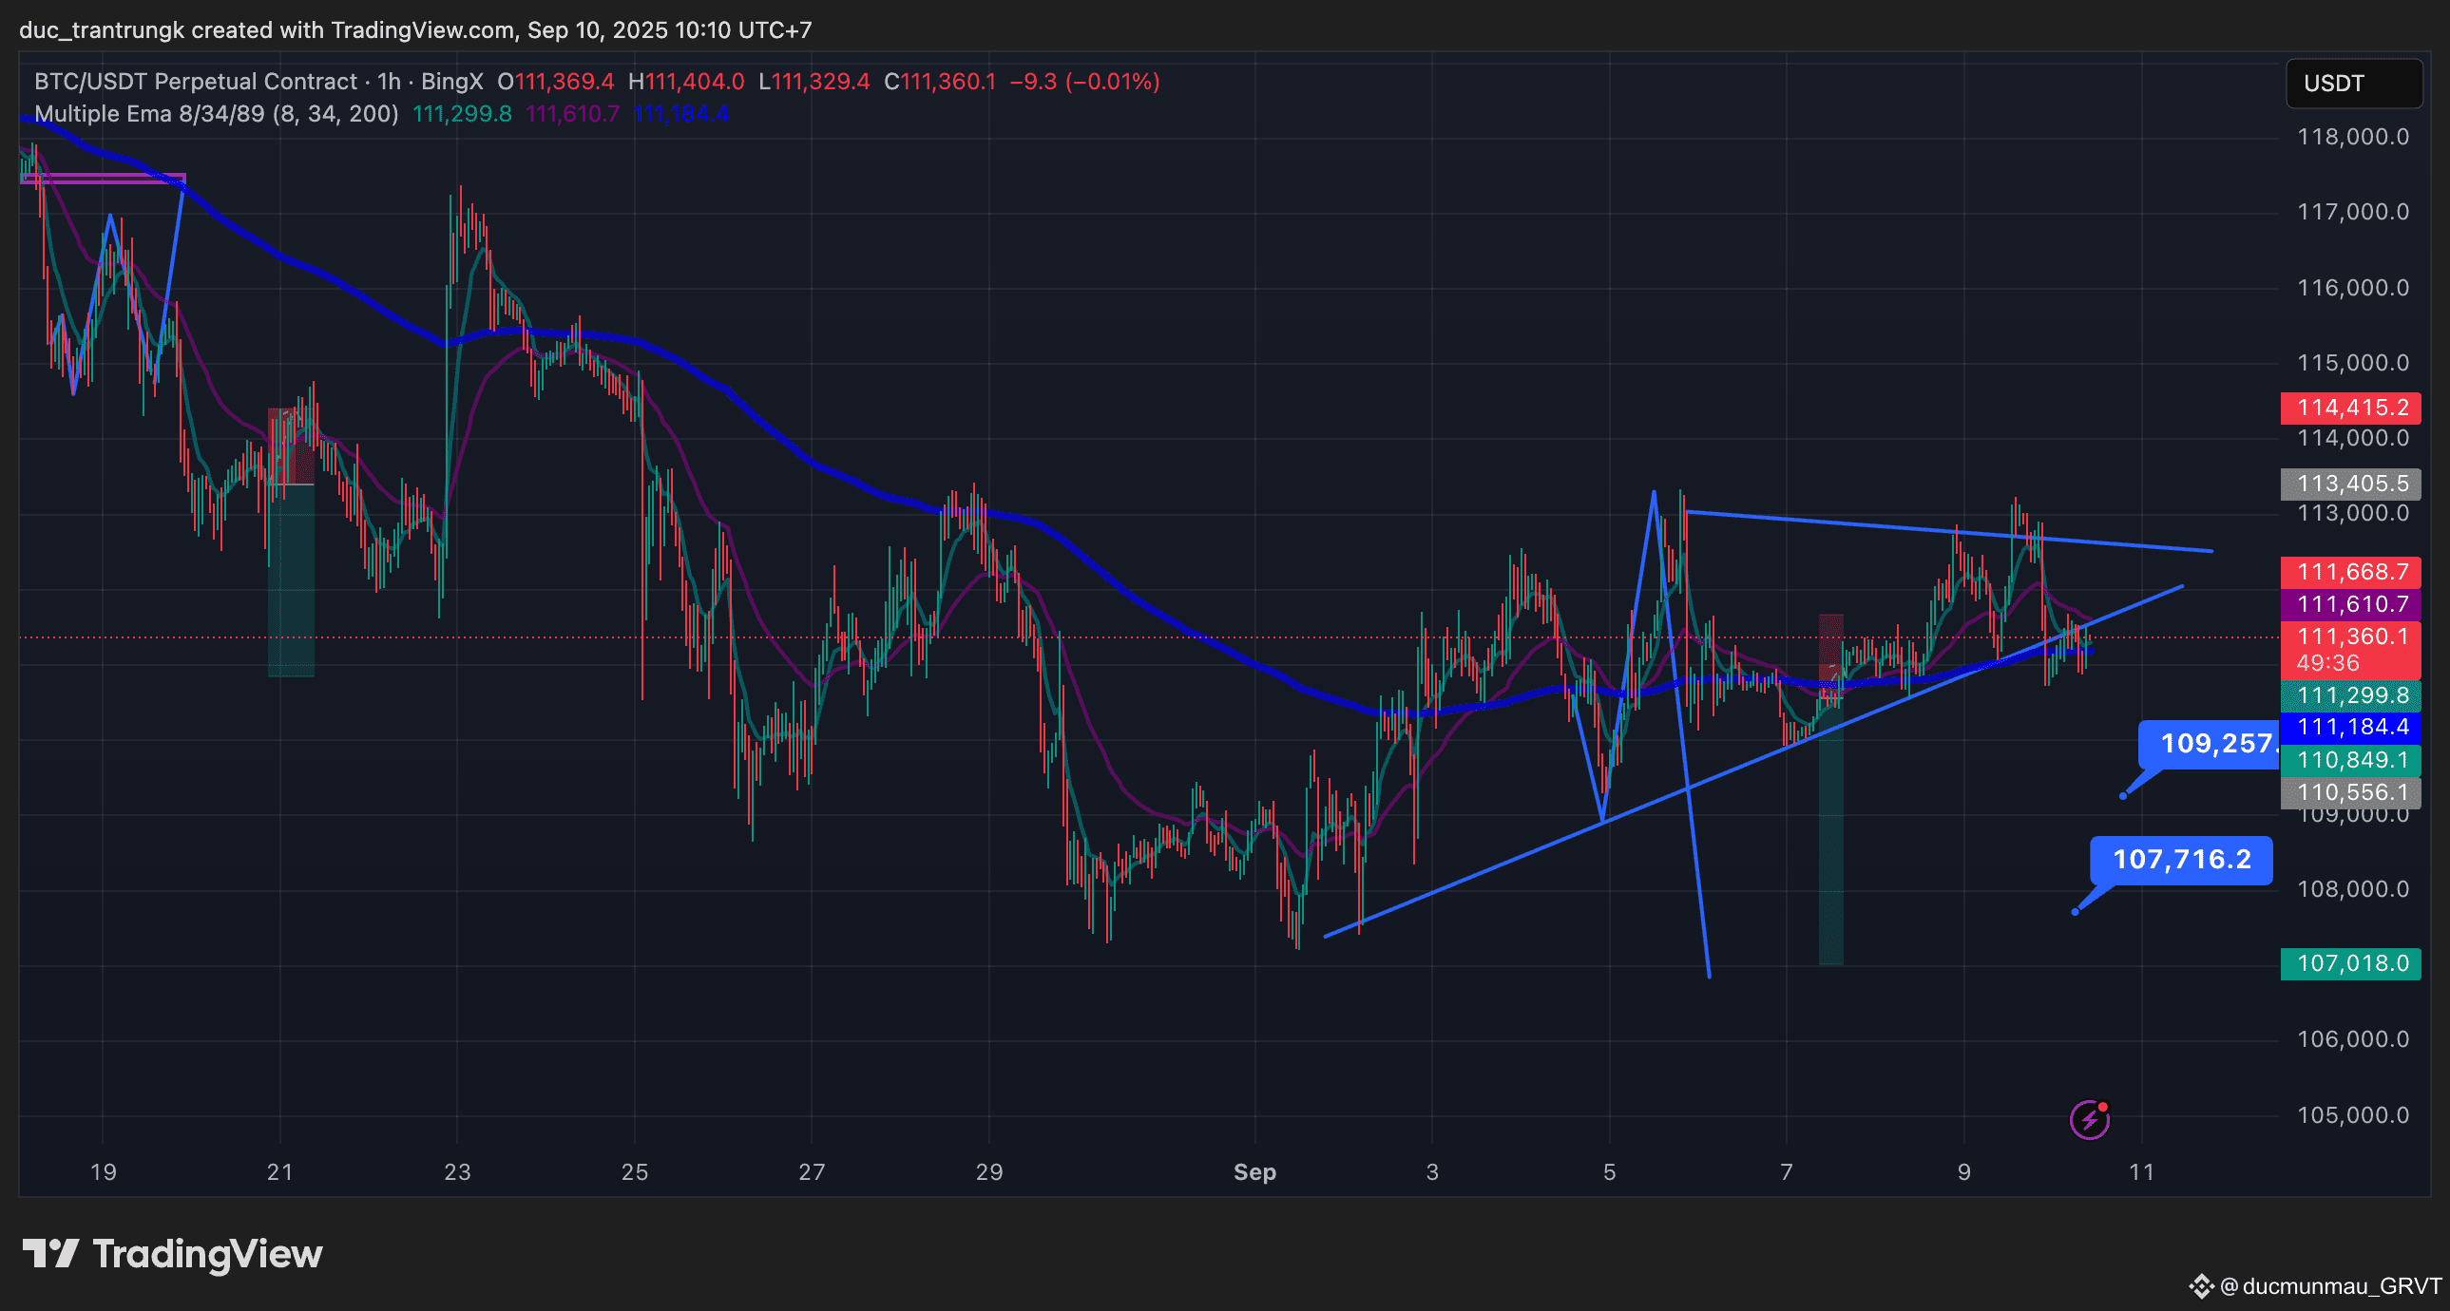Viewport: 2450px width, 1311px height.
Task: Click the green 107,018.0 price-axis tag
Action: point(2351,964)
